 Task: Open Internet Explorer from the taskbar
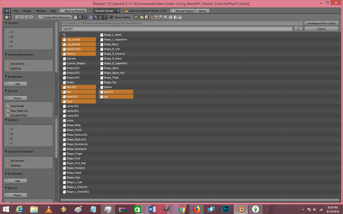coord(19,209)
